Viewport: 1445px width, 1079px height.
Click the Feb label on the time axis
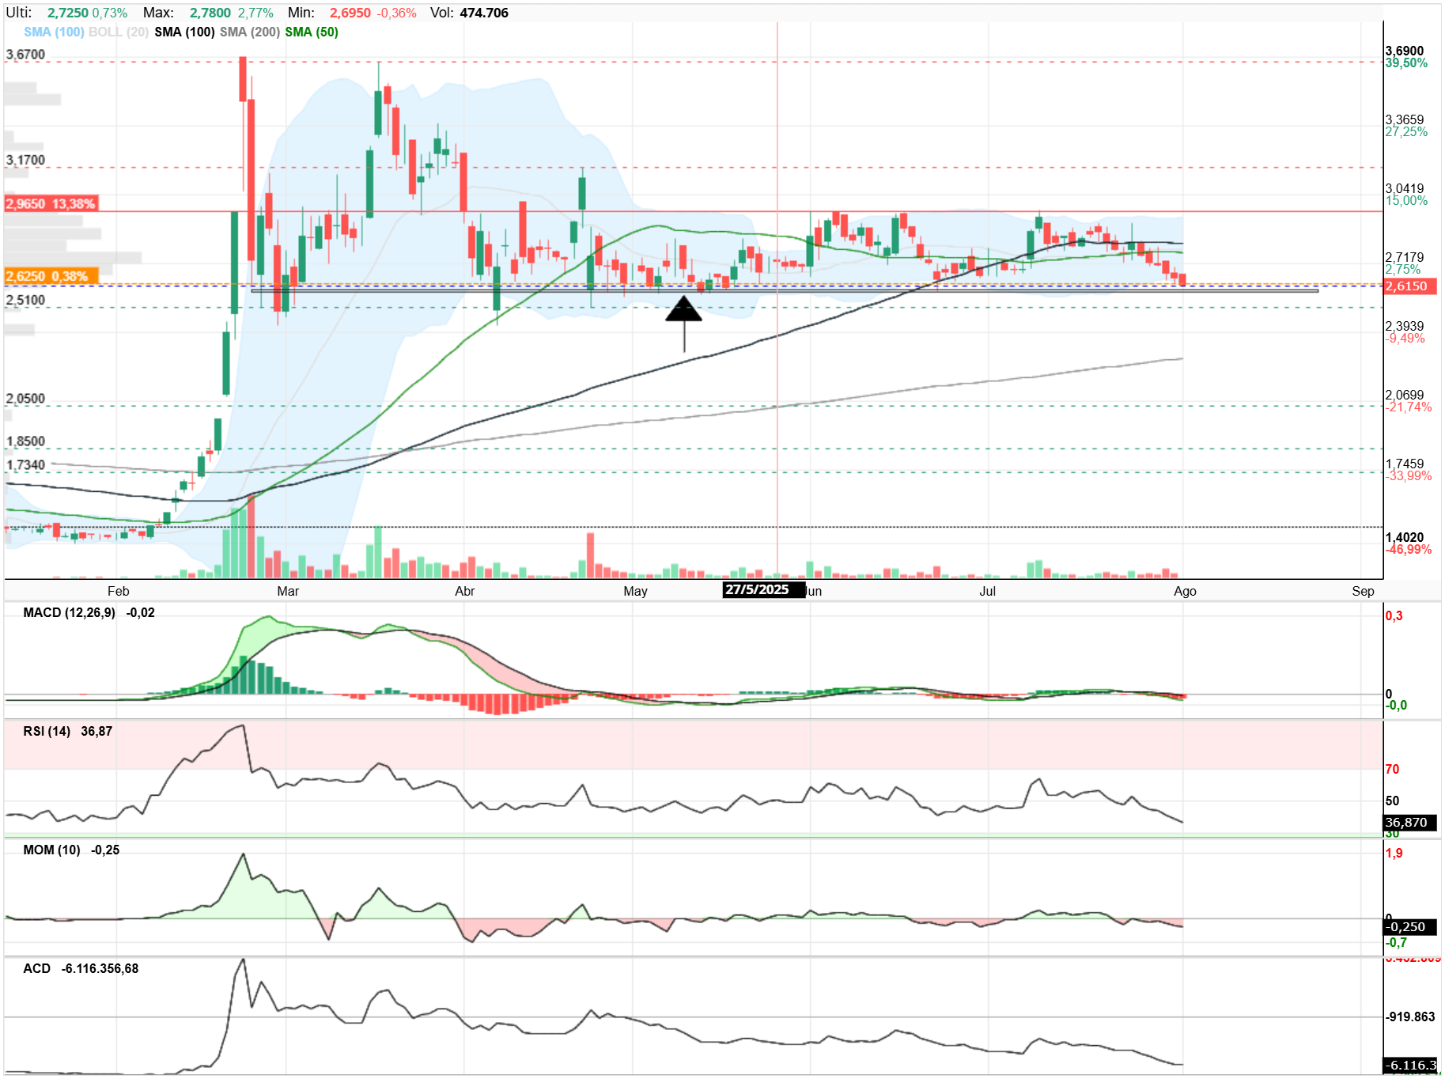coord(118,592)
